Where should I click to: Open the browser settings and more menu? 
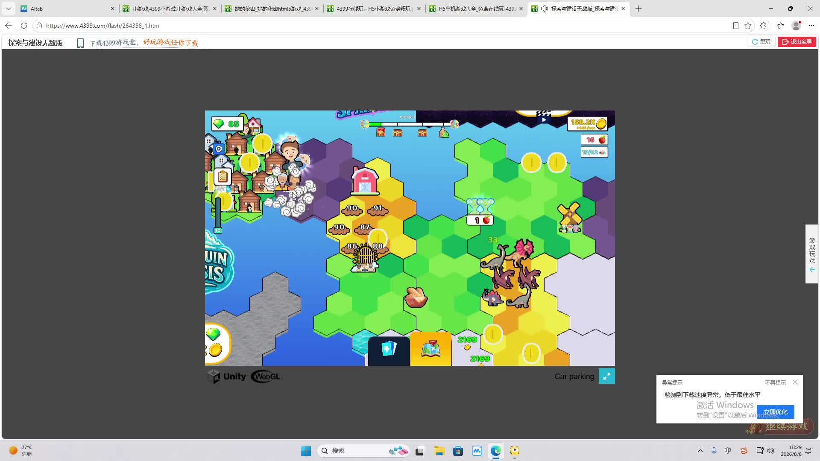click(x=811, y=26)
